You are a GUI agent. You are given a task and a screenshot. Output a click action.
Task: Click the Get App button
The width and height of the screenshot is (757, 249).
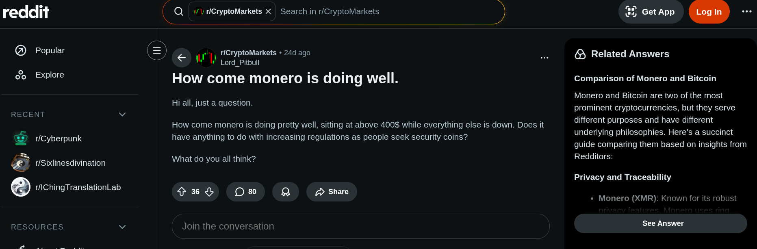pos(651,12)
